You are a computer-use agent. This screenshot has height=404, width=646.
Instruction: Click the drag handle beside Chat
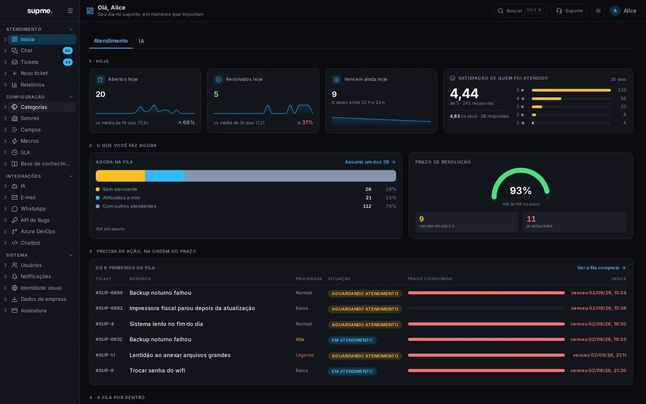5,51
